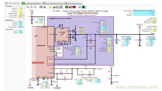The height and width of the screenshot is (91, 162).
Task: Click the Project Name field
Action: (x=144, y=11)
